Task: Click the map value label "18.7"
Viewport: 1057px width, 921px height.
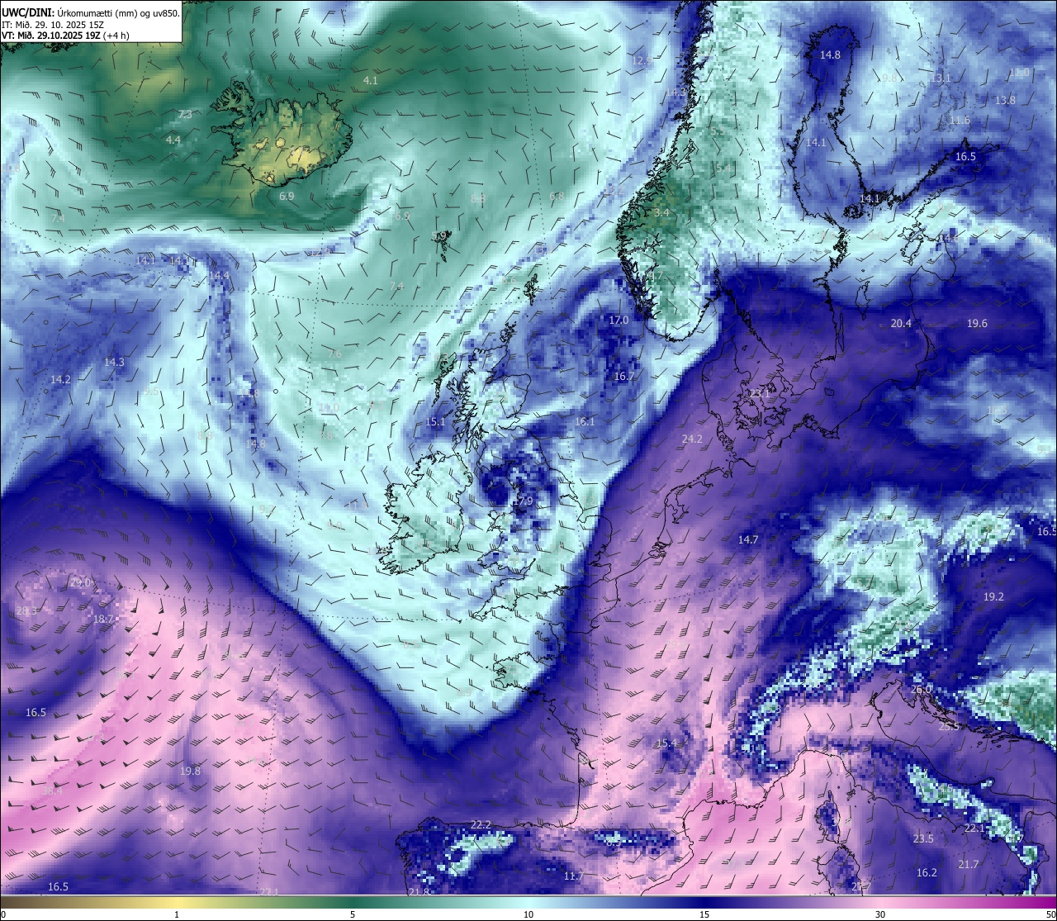Action: tap(103, 619)
